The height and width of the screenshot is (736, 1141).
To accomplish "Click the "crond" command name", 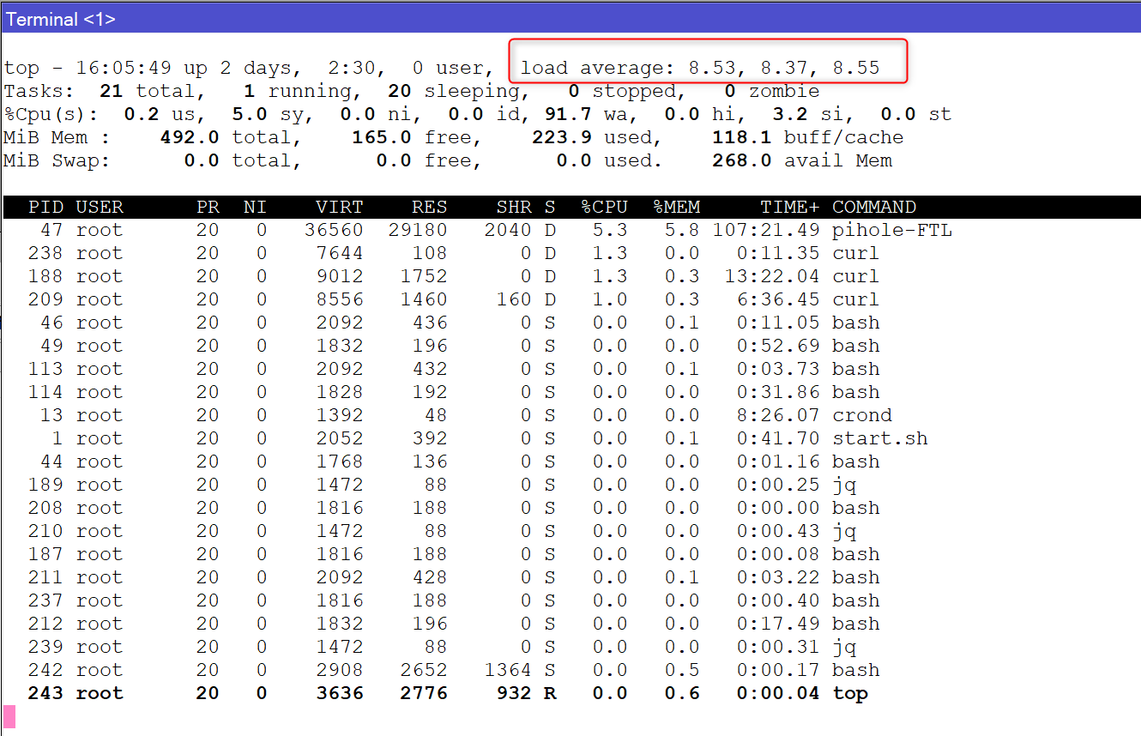I will pyautogui.click(x=862, y=415).
